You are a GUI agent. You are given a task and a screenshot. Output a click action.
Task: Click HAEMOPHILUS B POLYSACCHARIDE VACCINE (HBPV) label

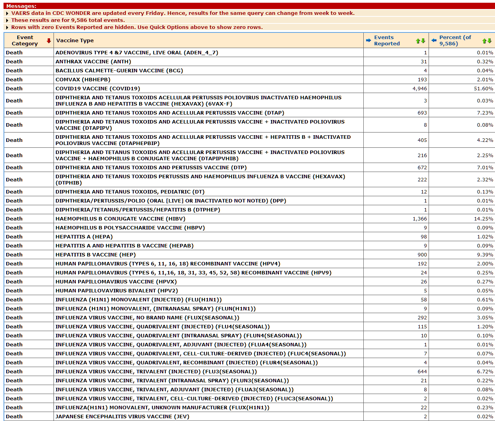coord(130,228)
